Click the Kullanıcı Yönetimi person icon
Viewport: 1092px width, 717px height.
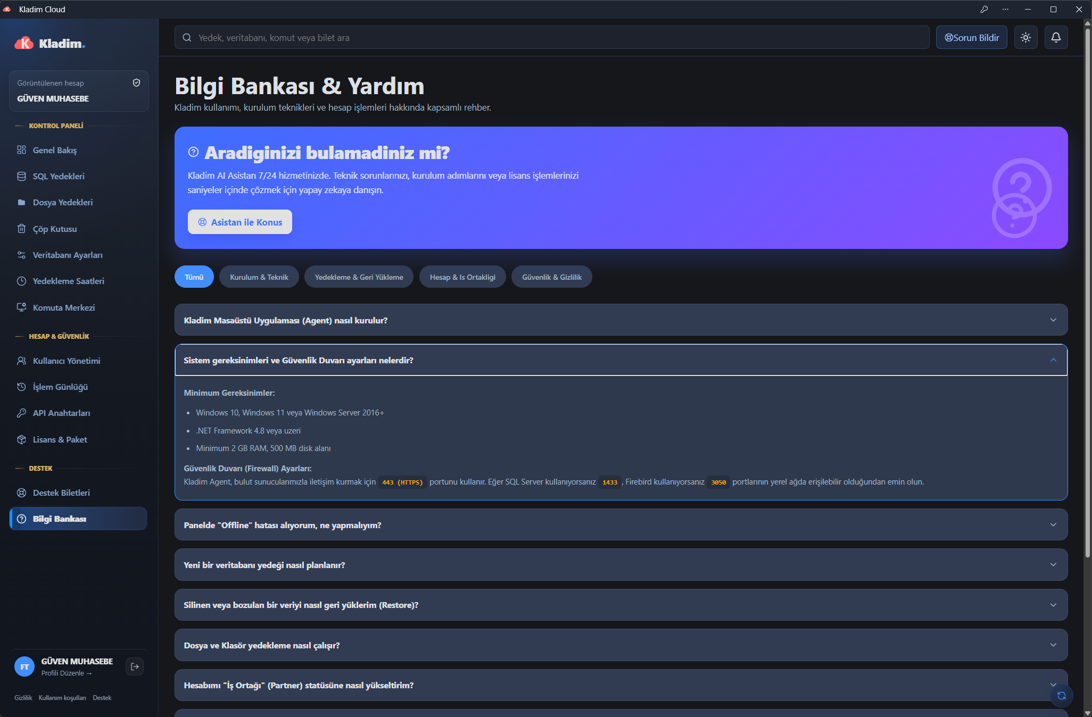(x=21, y=361)
